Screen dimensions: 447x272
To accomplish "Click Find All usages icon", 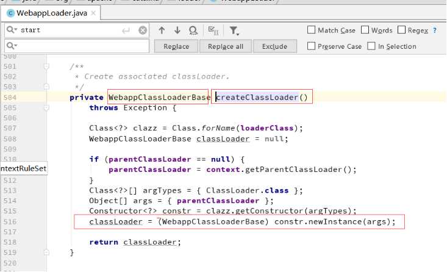I will tap(193, 30).
